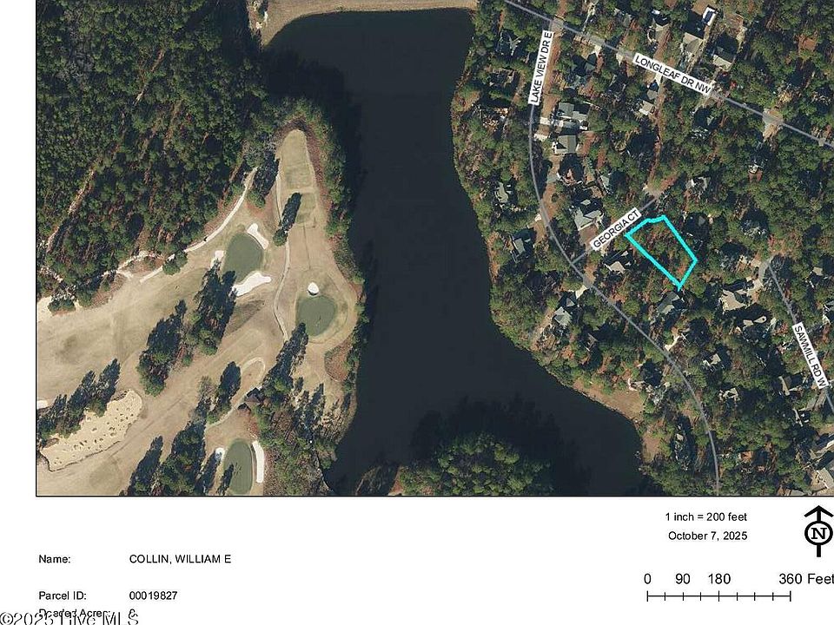Click the parcel ID number 00019827
The height and width of the screenshot is (625, 834).
[153, 595]
